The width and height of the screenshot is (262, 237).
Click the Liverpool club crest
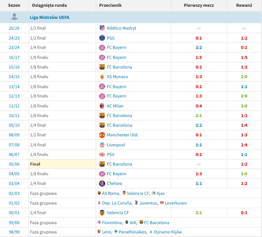pyautogui.click(x=102, y=145)
